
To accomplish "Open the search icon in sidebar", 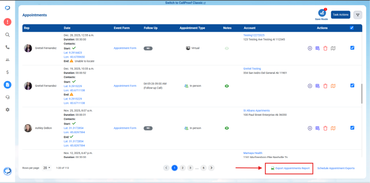I will click(x=7, y=35).
